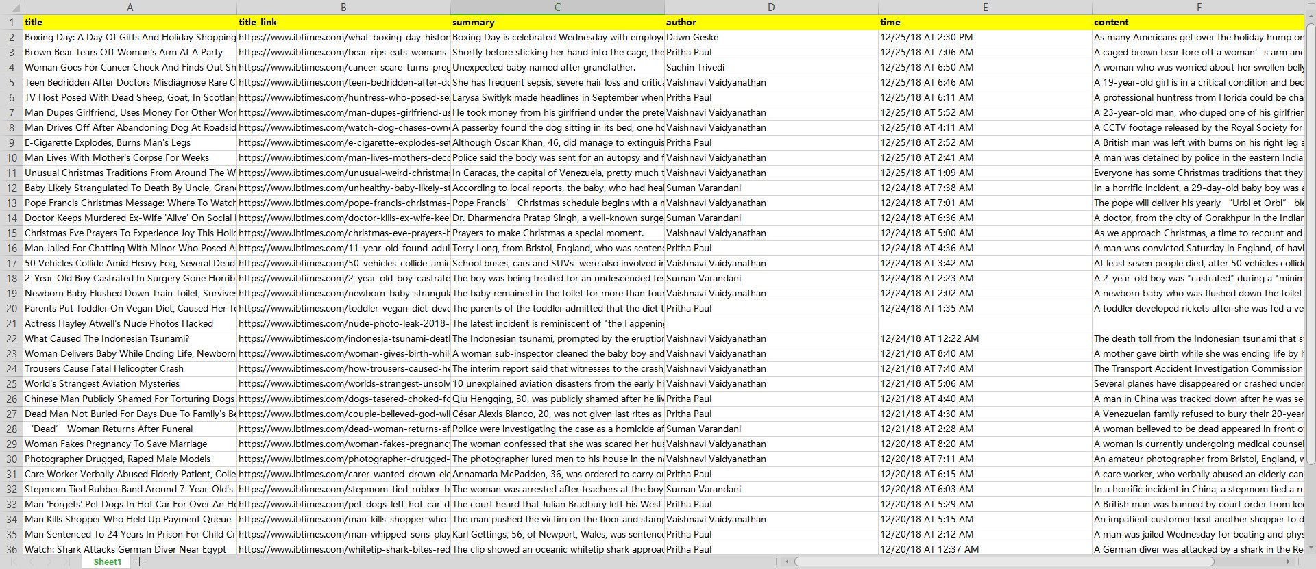Select column D header
Viewport: 1316px width, 569px height.
[771, 7]
